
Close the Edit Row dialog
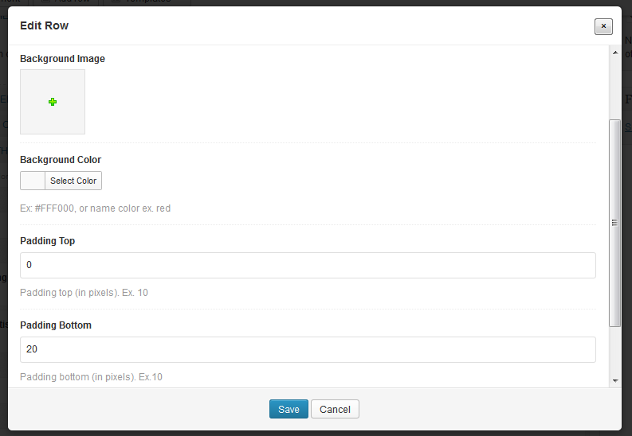coord(603,26)
